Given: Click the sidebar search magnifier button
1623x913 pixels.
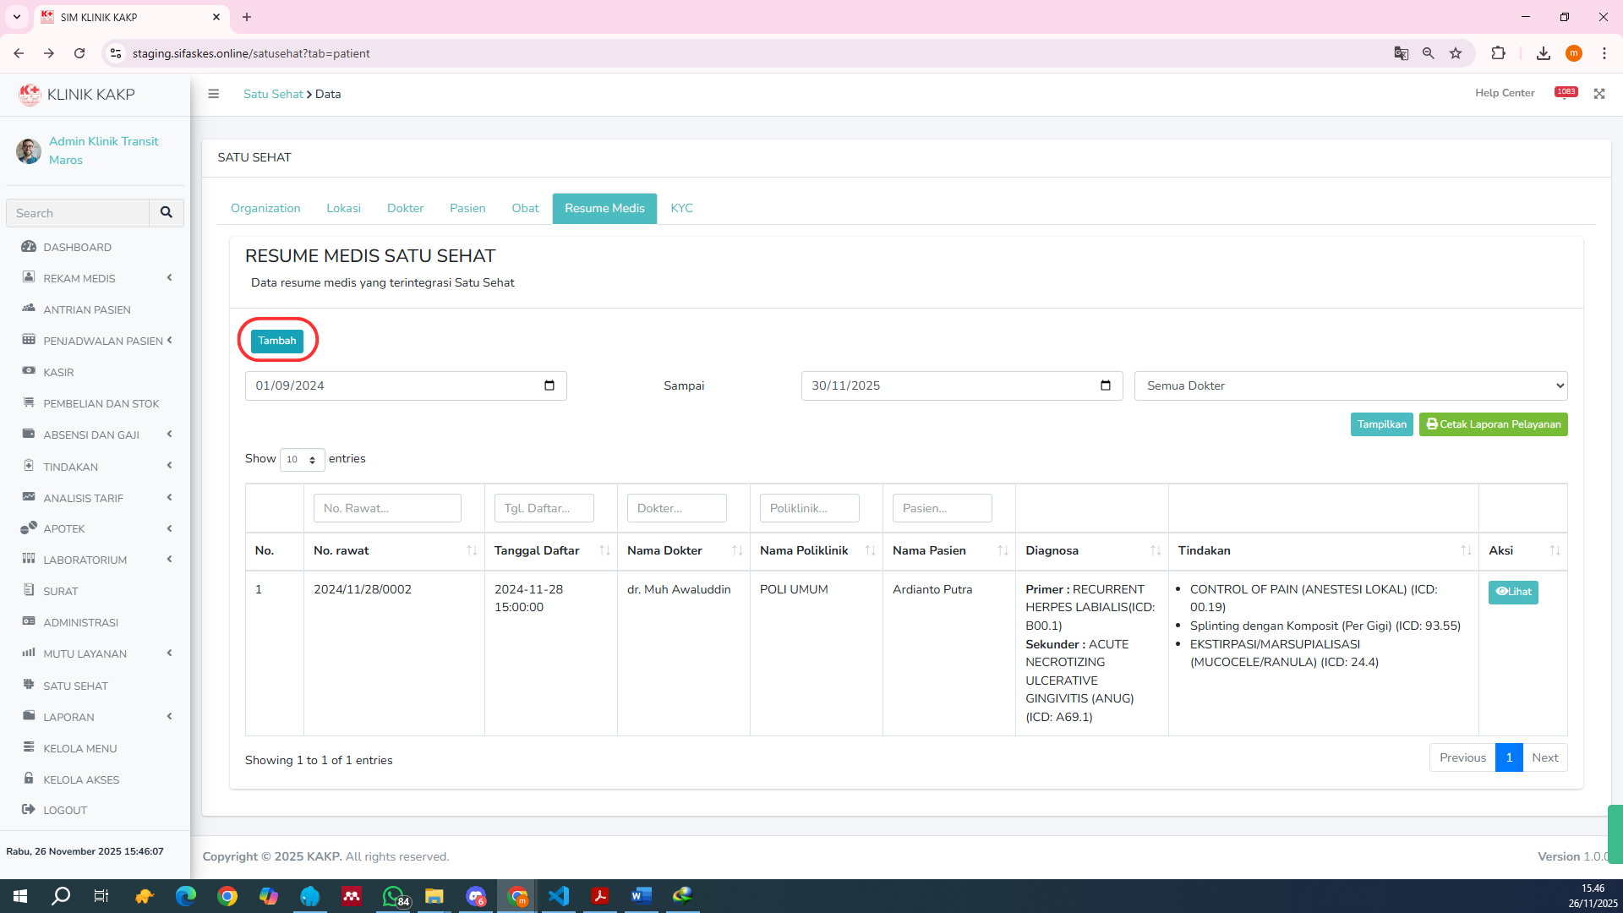Looking at the screenshot, I should pos(167,213).
